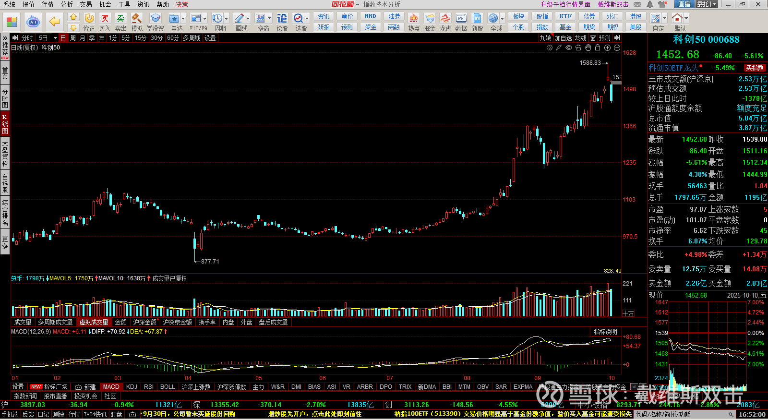The height and width of the screenshot is (420, 768).
Task: Switch to the 15分 period tab
Action: point(140,38)
